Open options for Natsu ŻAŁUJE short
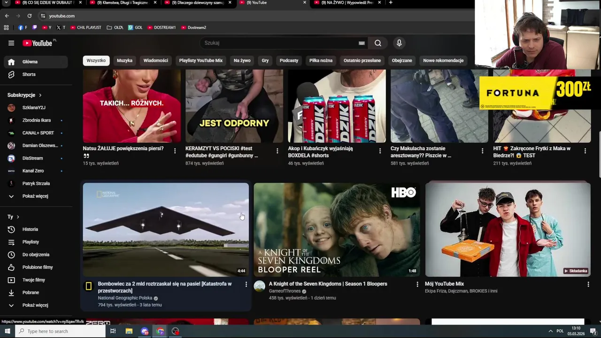601x338 pixels. coord(175,151)
